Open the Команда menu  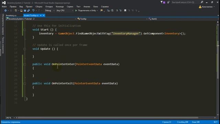click(59, 7)
